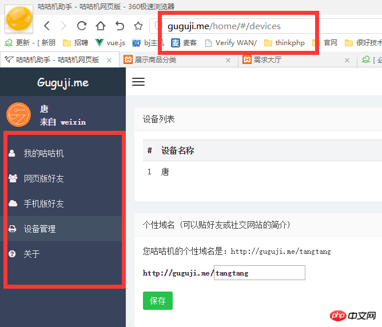Click the person icon beside 我的咕咕机
This screenshot has height=327, width=382.
pos(11,153)
